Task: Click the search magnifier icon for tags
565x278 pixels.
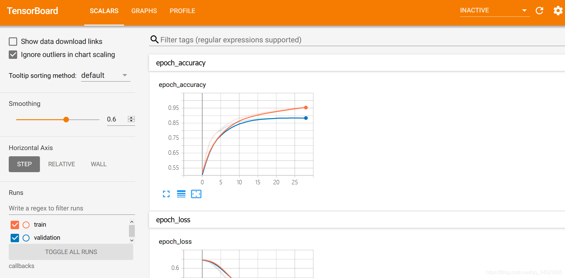Action: (x=154, y=40)
